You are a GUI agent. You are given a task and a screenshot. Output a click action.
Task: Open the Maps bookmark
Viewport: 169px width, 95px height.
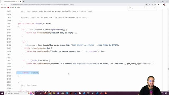click(17, 7)
